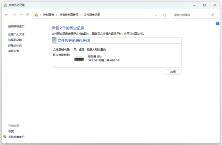The image size is (222, 145).
Task: Click the title bar File History icon
Action: 5,5
